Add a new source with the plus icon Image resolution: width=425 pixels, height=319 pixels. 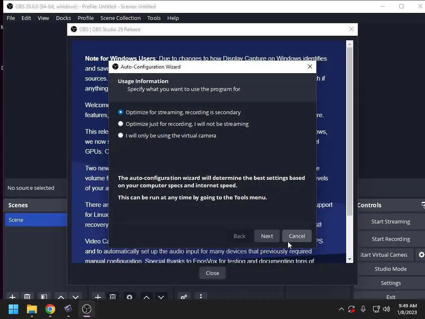click(x=98, y=297)
